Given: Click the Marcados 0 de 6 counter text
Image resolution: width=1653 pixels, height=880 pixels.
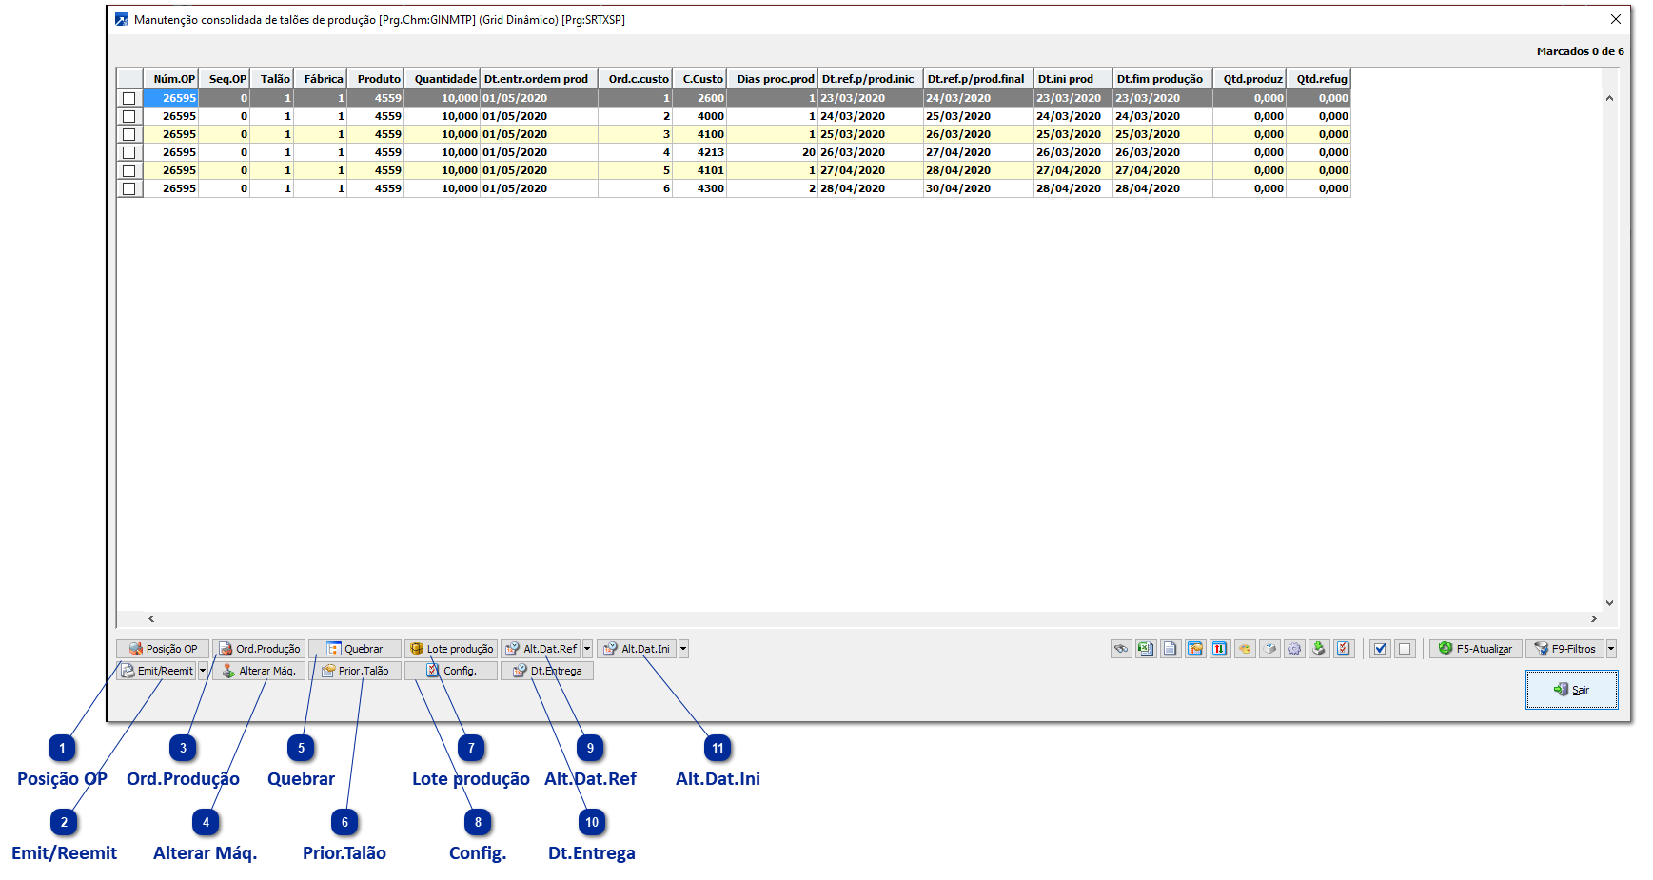Looking at the screenshot, I should pyautogui.click(x=1580, y=51).
